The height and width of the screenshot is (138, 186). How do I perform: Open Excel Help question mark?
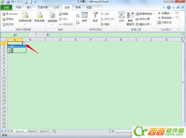pos(169,7)
